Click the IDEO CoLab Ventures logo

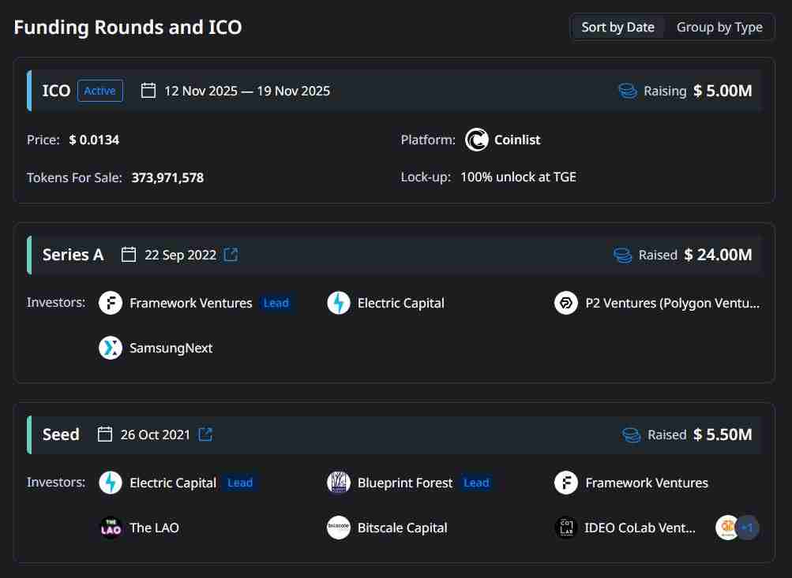[x=566, y=528]
